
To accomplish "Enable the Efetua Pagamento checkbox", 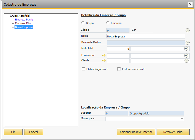I will 83,69.
